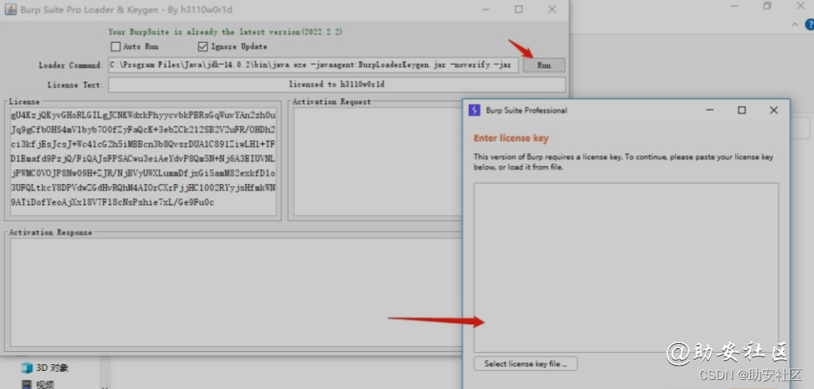Click the first license line starting gU4KzjQKyv
Image resolution: width=814 pixels, height=389 pixels.
pyautogui.click(x=143, y=115)
